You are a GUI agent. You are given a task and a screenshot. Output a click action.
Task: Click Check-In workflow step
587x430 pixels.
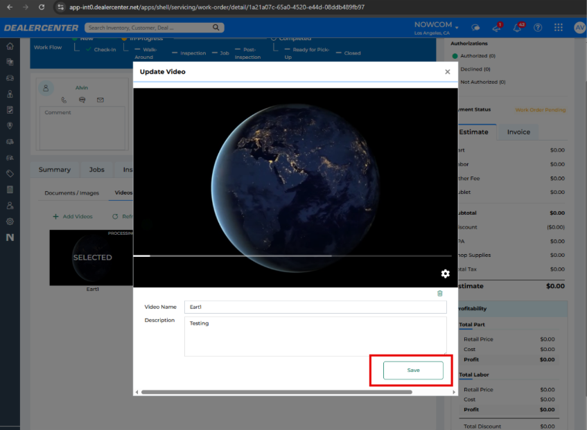[x=101, y=49]
